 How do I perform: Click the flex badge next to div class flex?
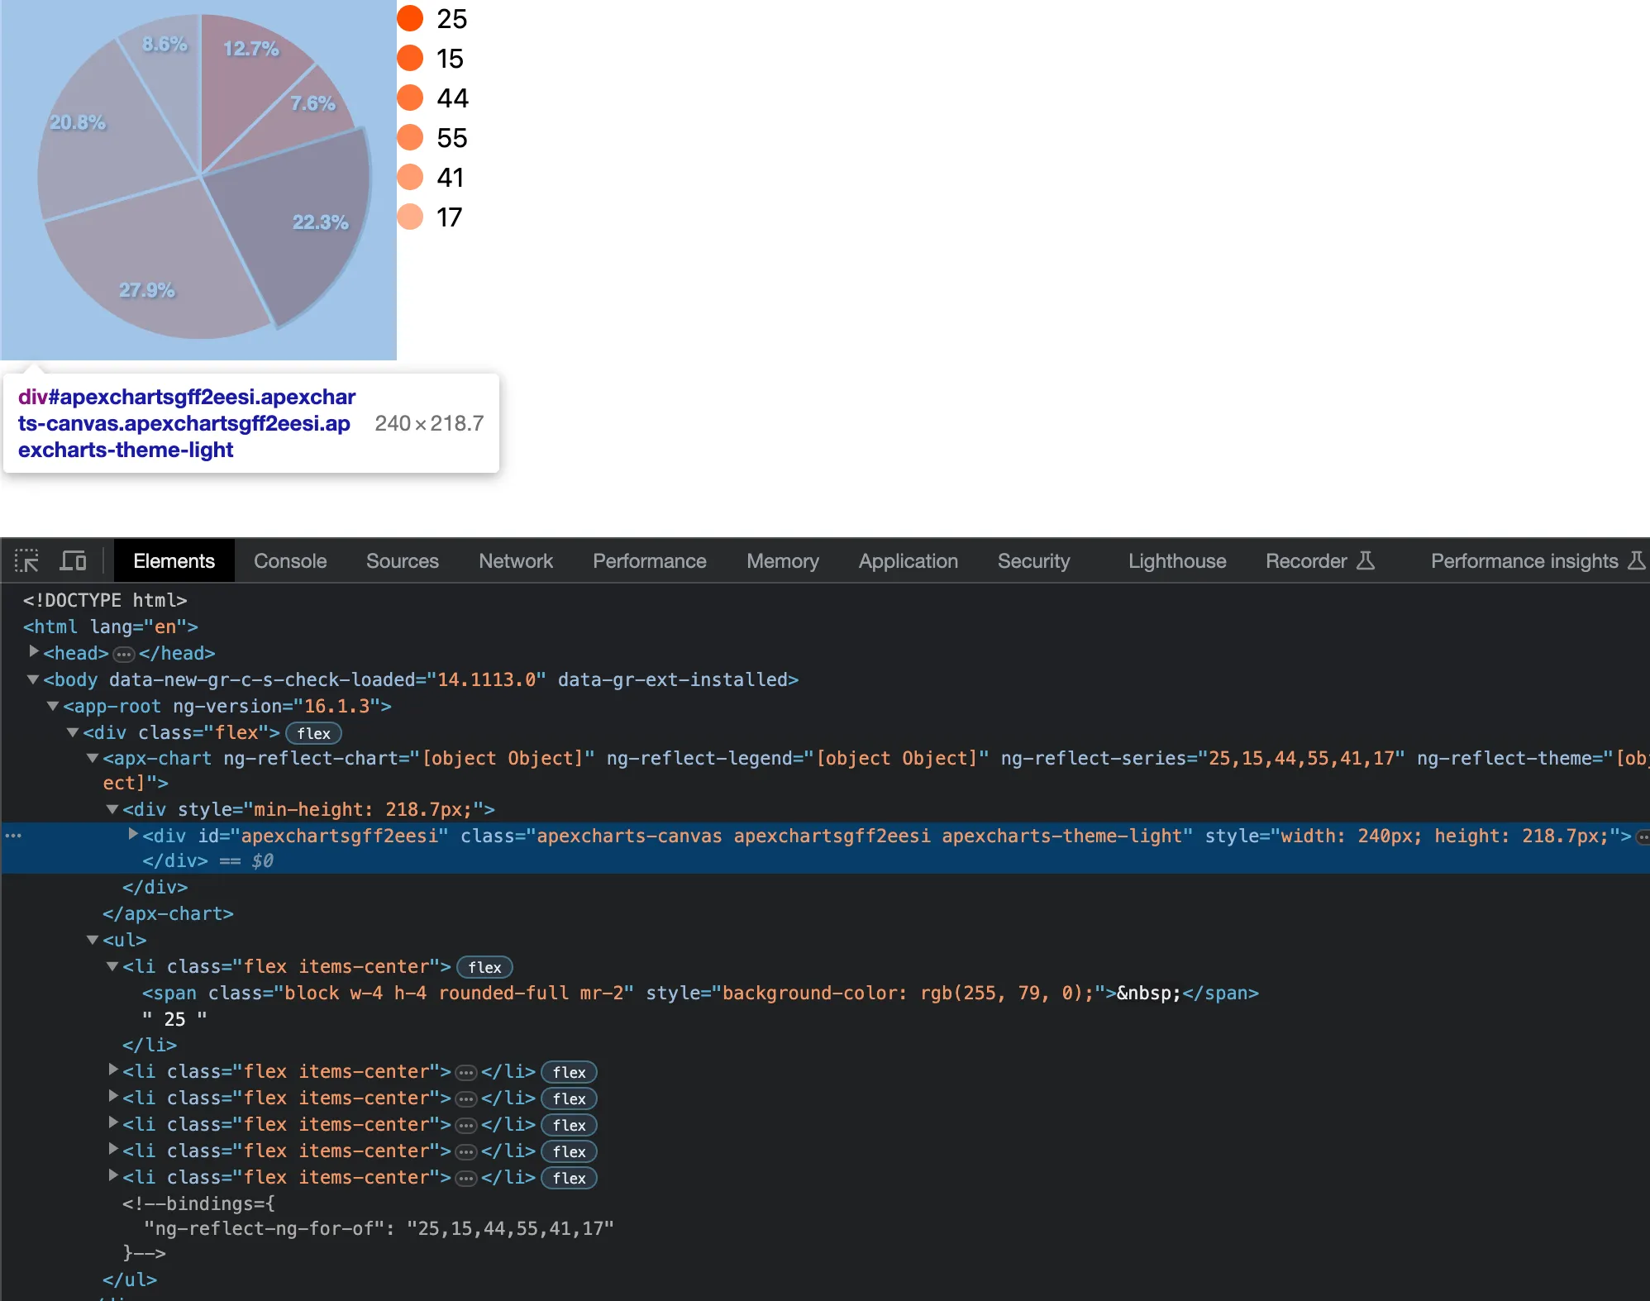[313, 733]
